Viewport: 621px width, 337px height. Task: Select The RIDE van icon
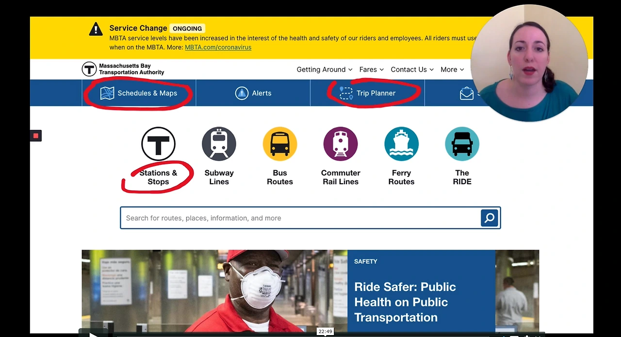pyautogui.click(x=462, y=144)
